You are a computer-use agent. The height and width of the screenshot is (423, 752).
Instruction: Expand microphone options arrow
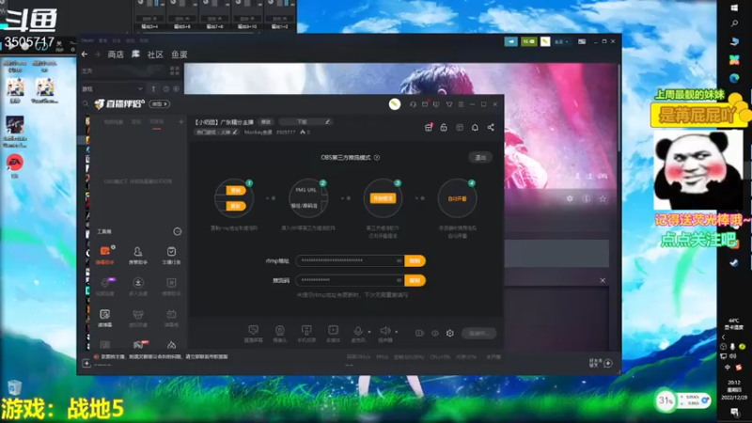pyautogui.click(x=369, y=332)
